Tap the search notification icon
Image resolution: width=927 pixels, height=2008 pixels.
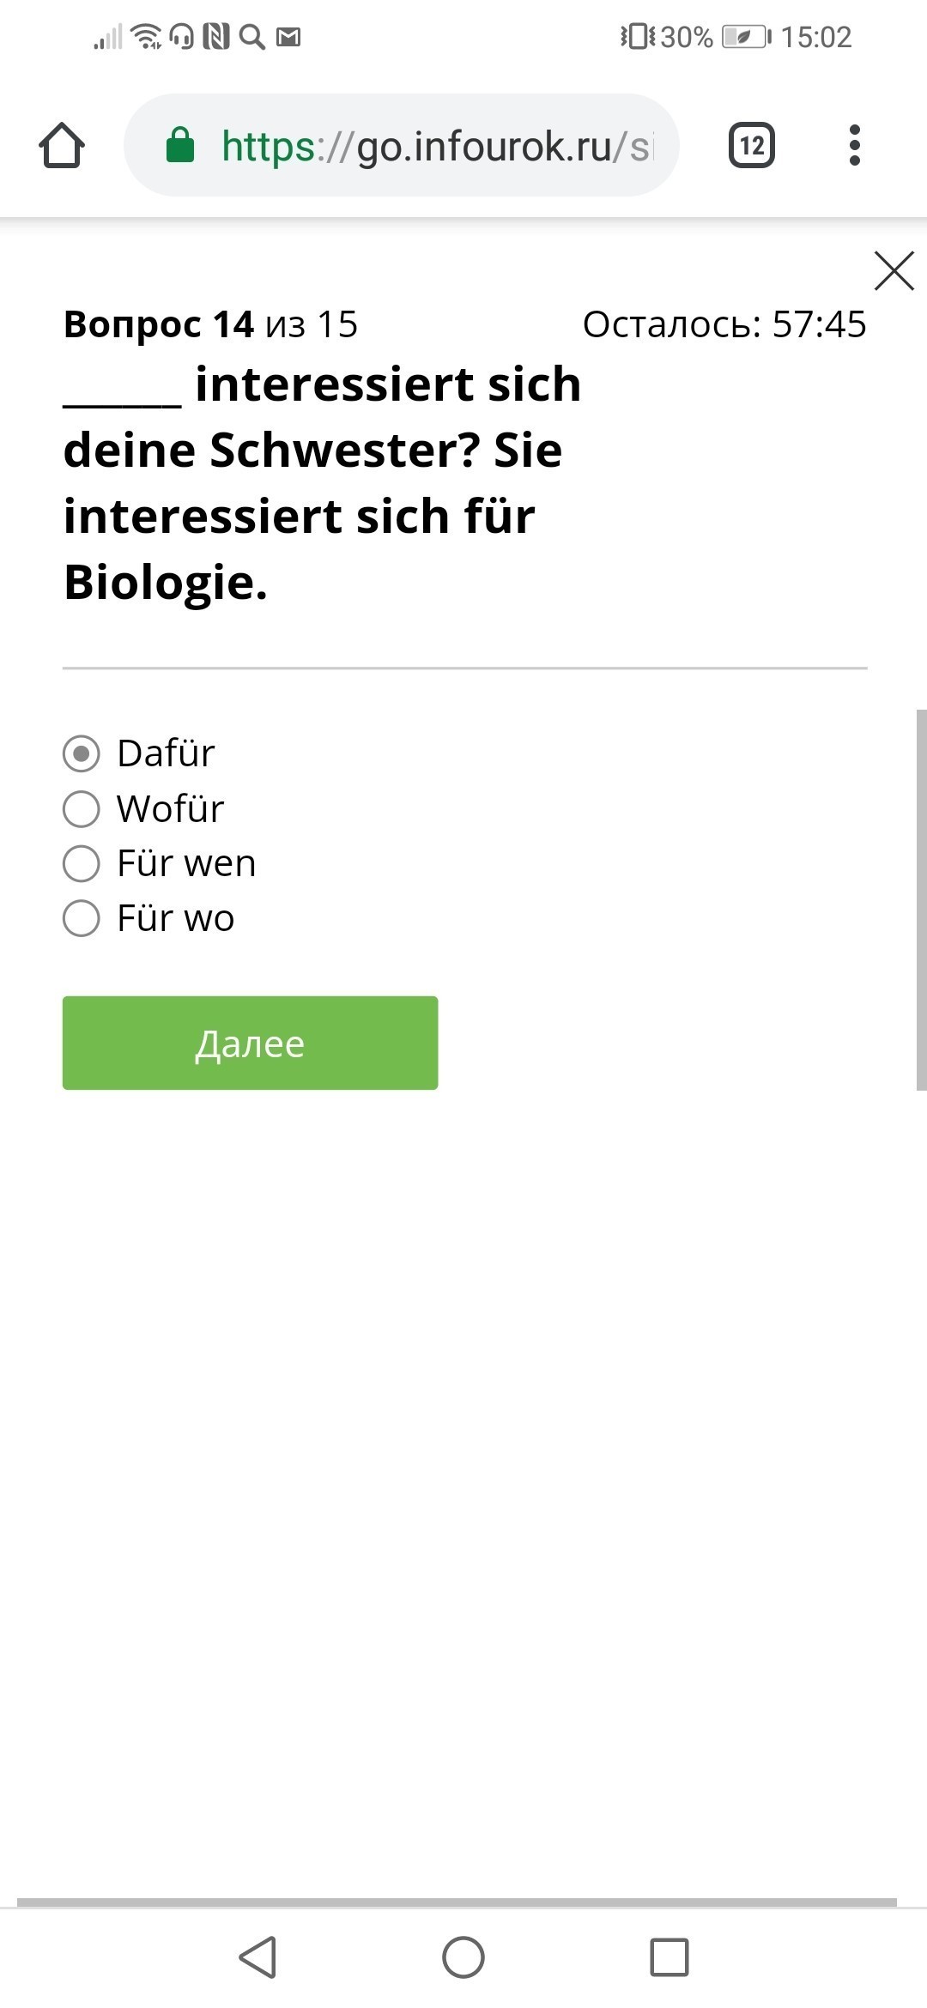(x=251, y=37)
